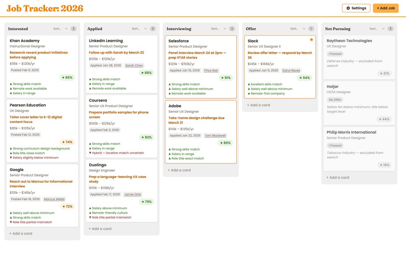
Task: Add a card to the Offer column
Action: 258,105
